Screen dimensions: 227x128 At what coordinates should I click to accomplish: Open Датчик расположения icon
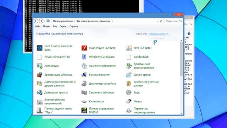[39, 84]
